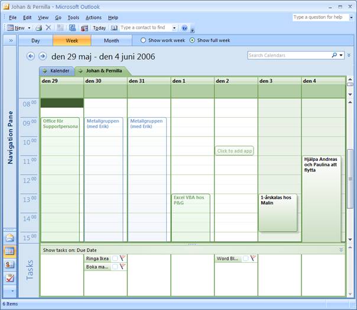Select the 1-årskalas hos Malin appointment
The height and width of the screenshot is (310, 357).
[278, 212]
